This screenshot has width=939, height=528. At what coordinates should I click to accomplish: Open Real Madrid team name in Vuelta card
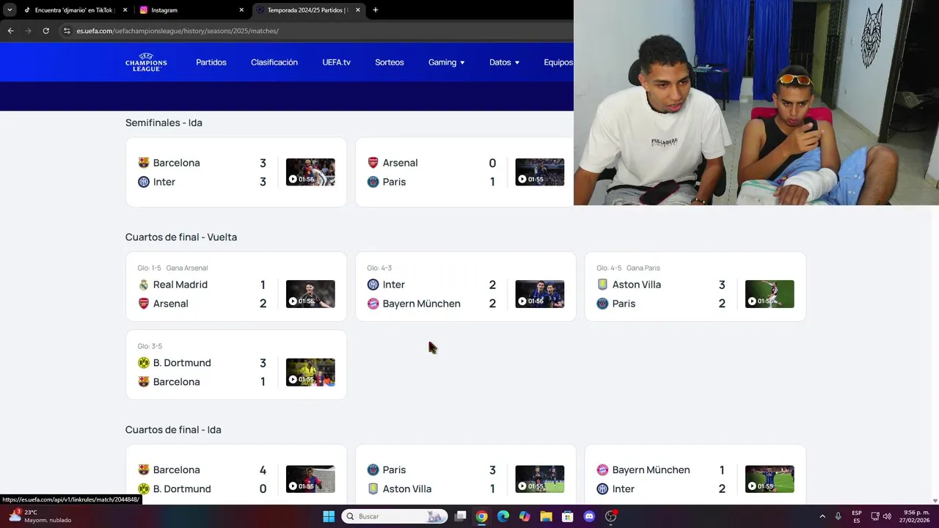coord(180,285)
